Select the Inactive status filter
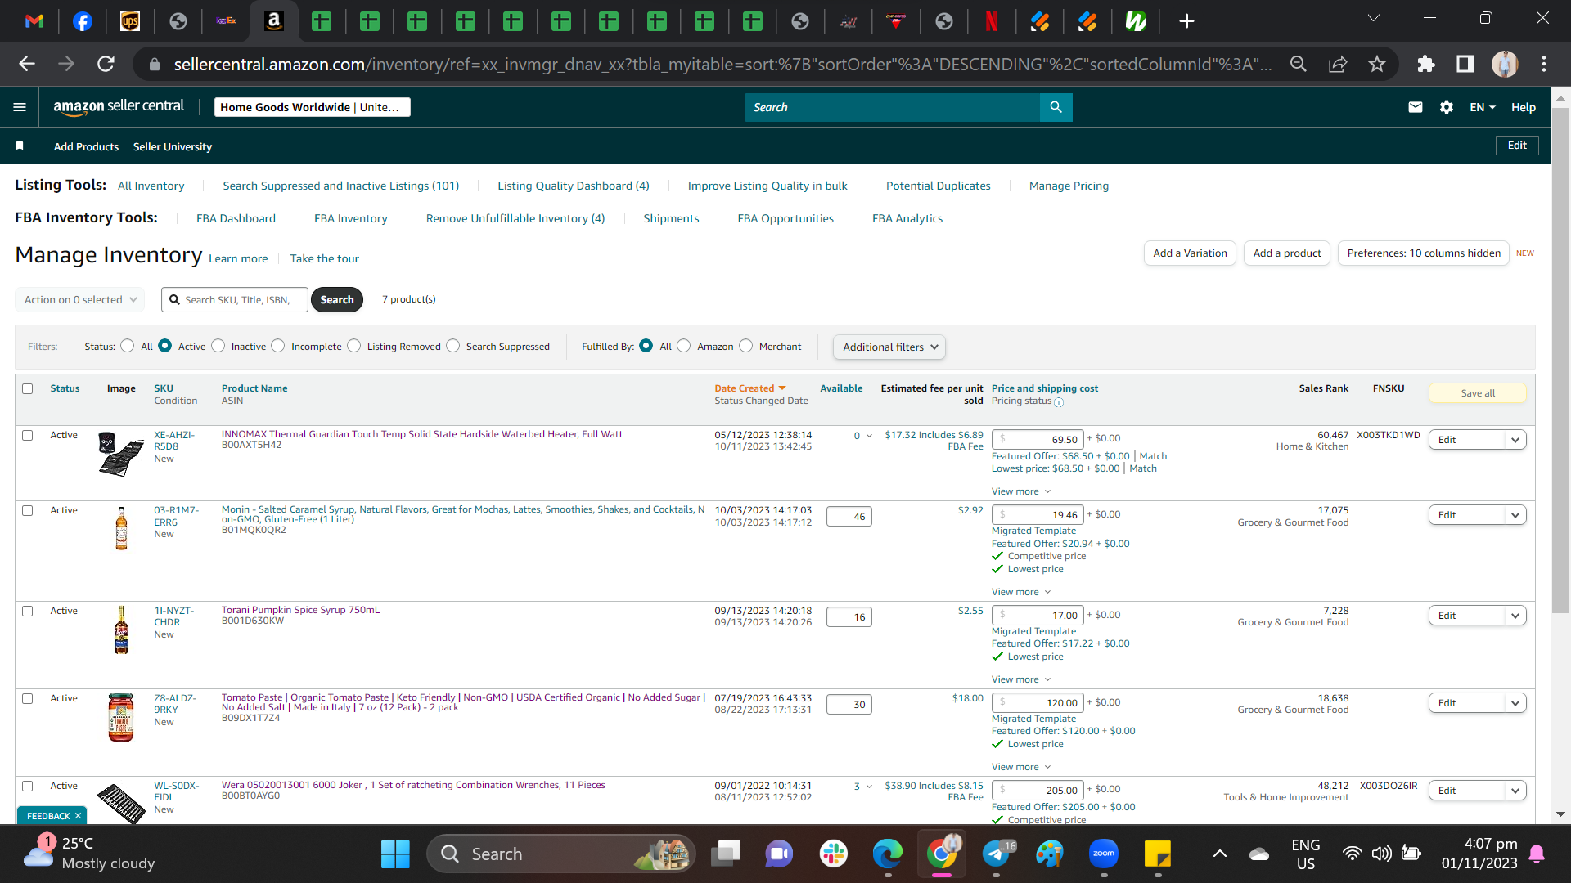This screenshot has width=1571, height=883. 218,346
